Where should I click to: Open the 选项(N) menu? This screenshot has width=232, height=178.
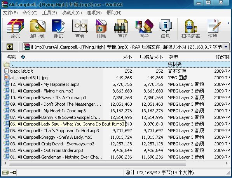[94, 13]
